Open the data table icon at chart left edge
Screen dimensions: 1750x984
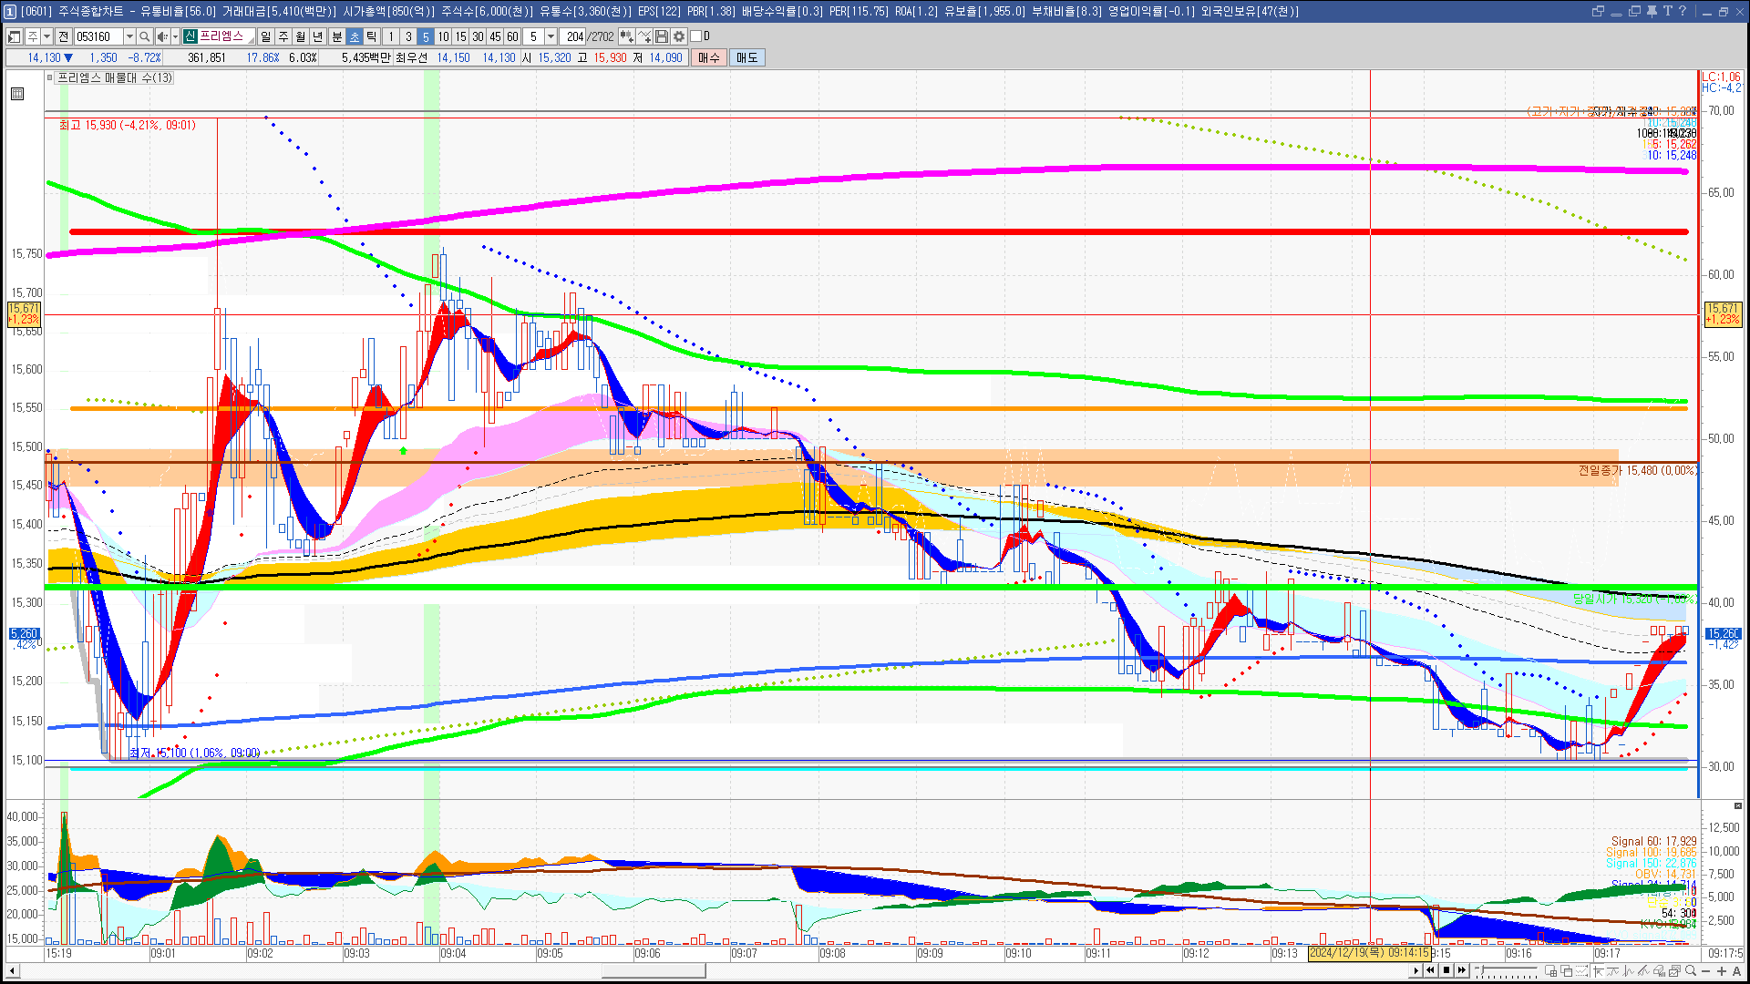click(x=17, y=94)
